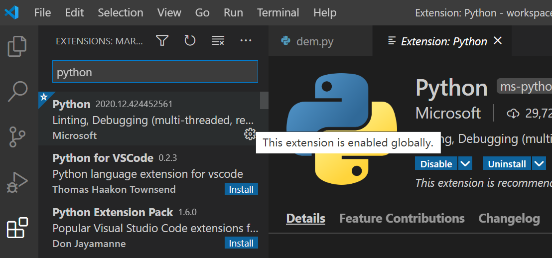Install Python for VSCode extension

[x=241, y=189]
